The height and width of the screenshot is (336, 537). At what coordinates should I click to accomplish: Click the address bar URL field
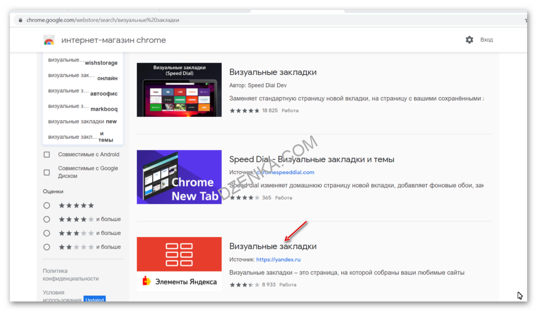210,20
